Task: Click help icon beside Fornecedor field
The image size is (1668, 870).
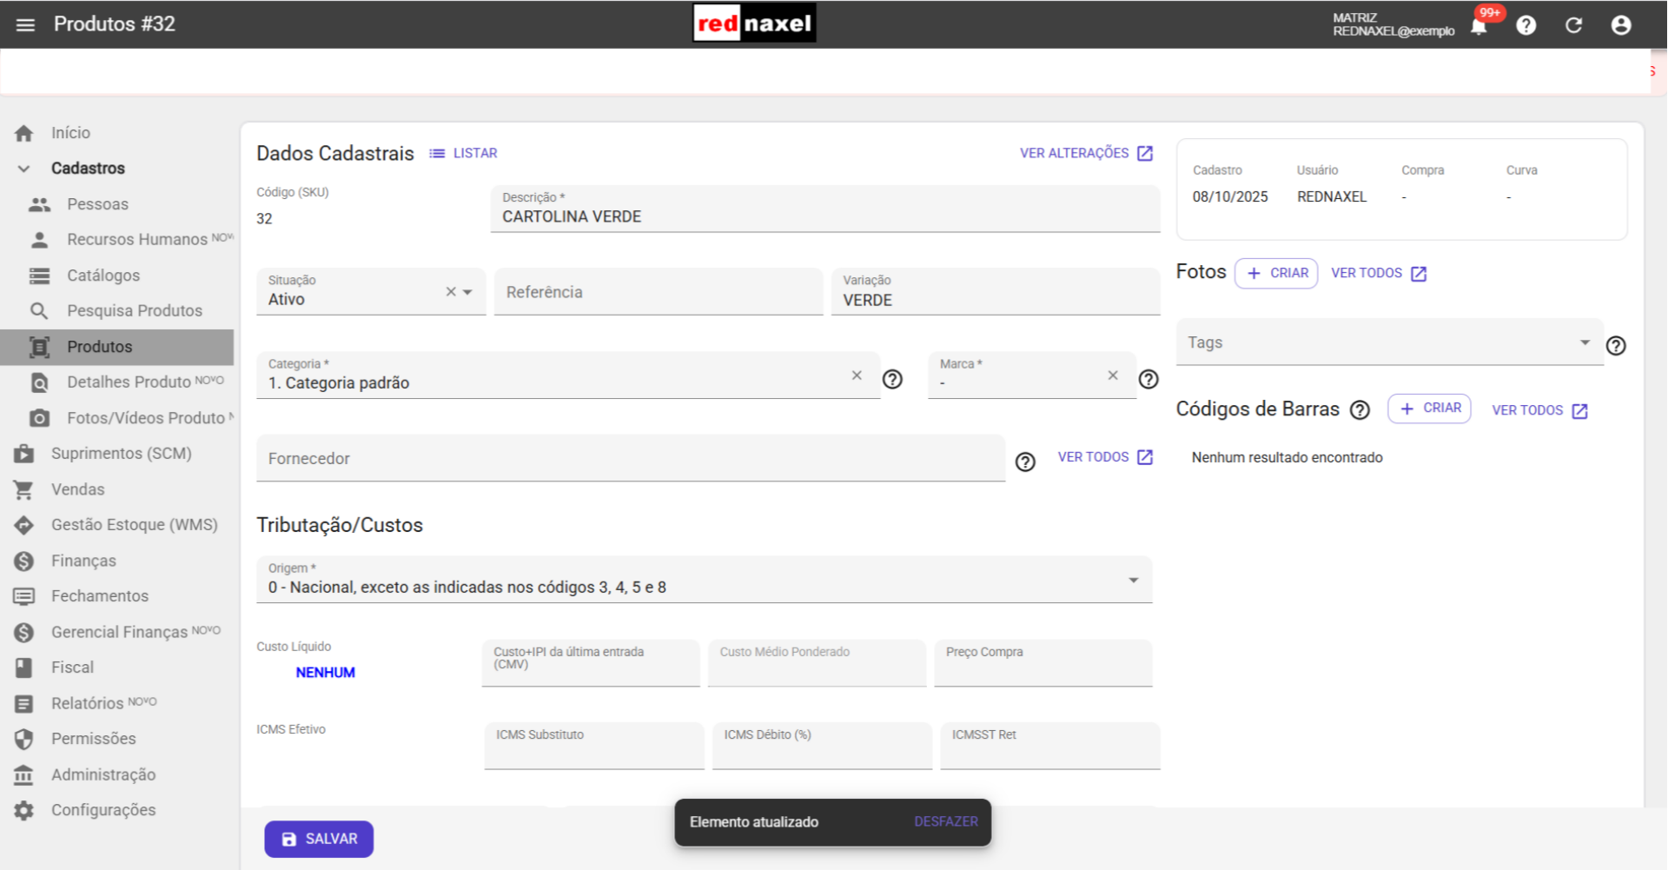Action: (1025, 462)
